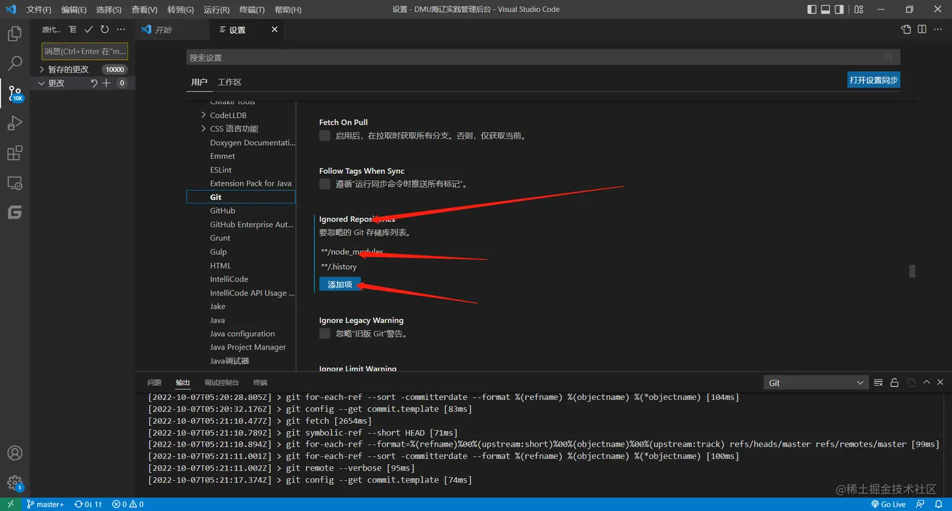
Task: Open the Git output channel dropdown
Action: 817,382
